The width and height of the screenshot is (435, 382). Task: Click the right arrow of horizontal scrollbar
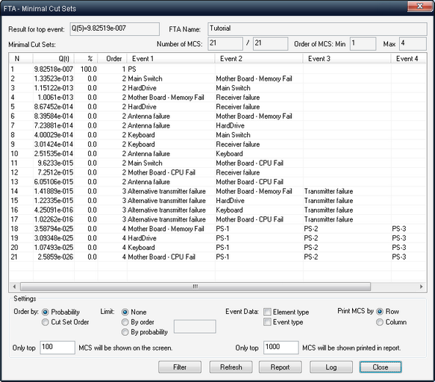(421, 287)
